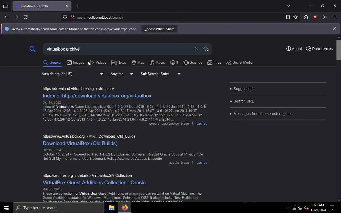Switch to the Map tab
The height and width of the screenshot is (213, 341).
point(138,63)
